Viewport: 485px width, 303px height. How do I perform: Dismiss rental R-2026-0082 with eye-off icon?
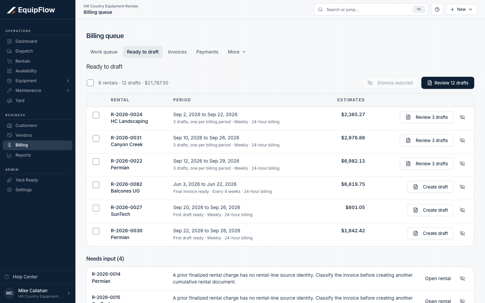click(462, 187)
